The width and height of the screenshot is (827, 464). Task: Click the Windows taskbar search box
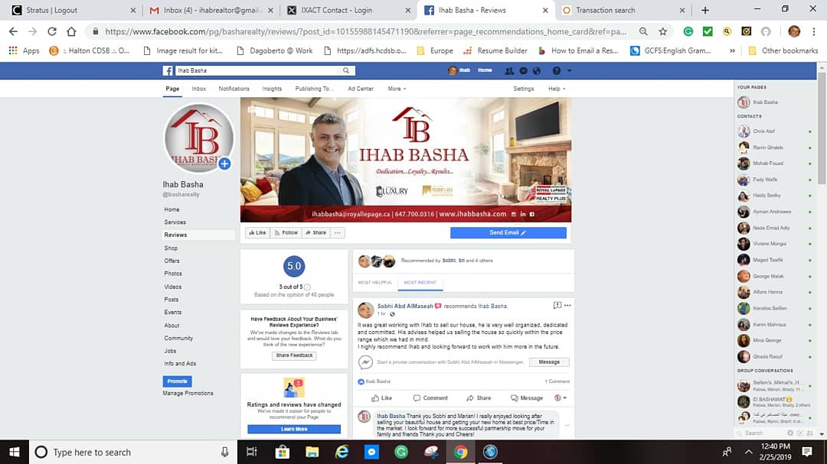[132, 452]
